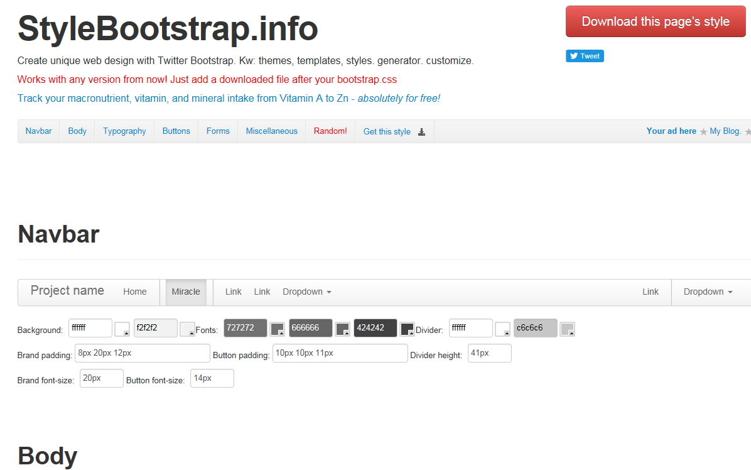This screenshot has height=470, width=751.
Task: Edit the Background f2f2f2 color field
Action: click(x=155, y=328)
